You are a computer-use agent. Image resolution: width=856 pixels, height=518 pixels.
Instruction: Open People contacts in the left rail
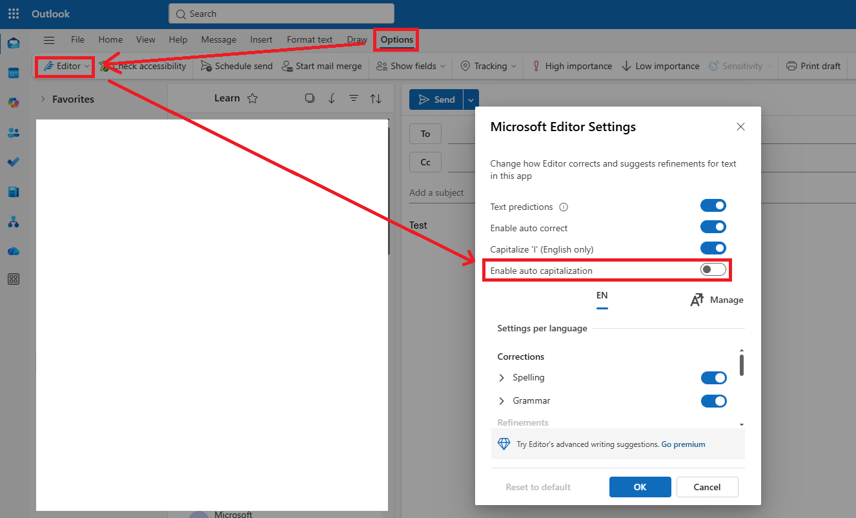pos(14,132)
